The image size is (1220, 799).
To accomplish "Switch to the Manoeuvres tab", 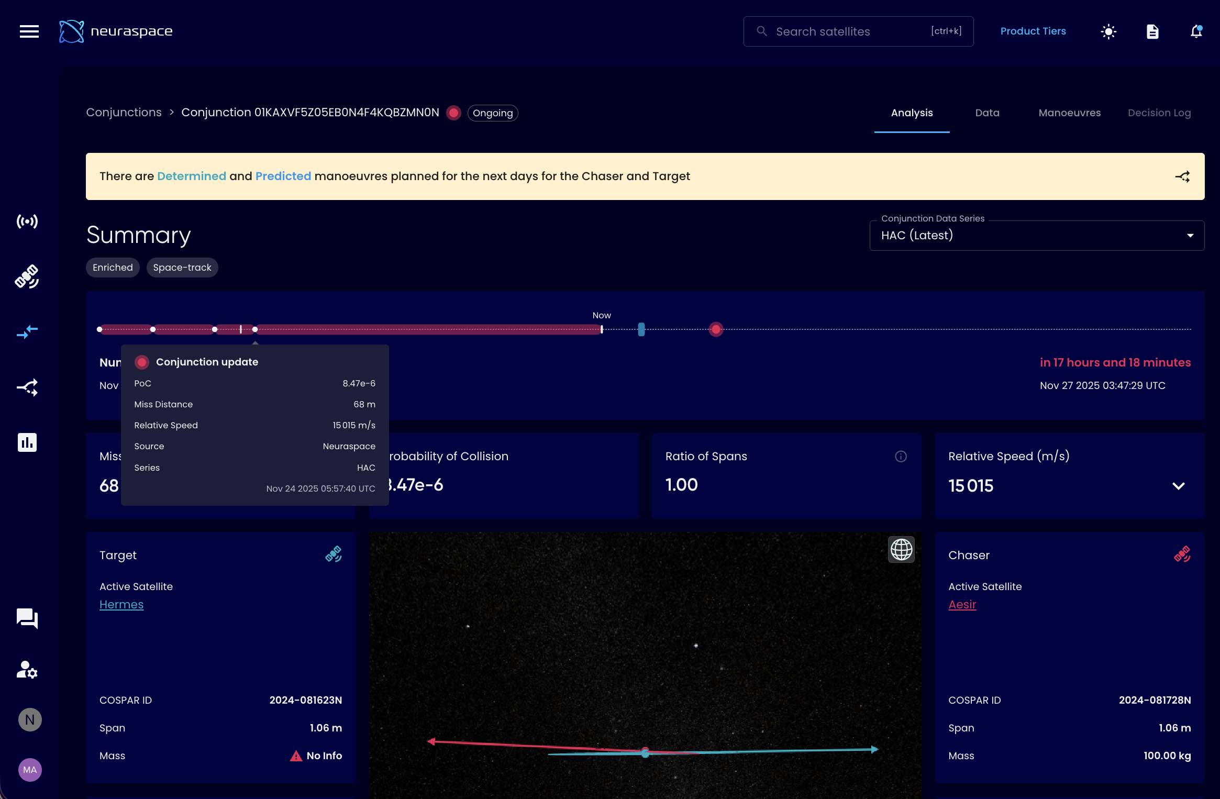I will coord(1069,113).
